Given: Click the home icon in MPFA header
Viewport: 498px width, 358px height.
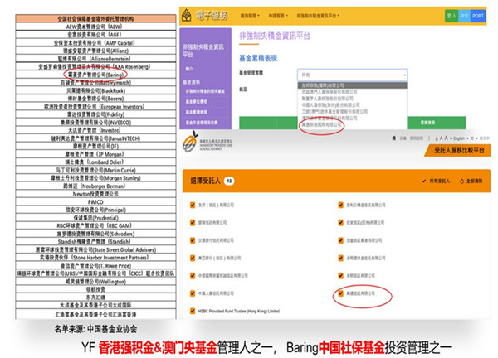Looking at the screenshot, I should click(x=394, y=138).
